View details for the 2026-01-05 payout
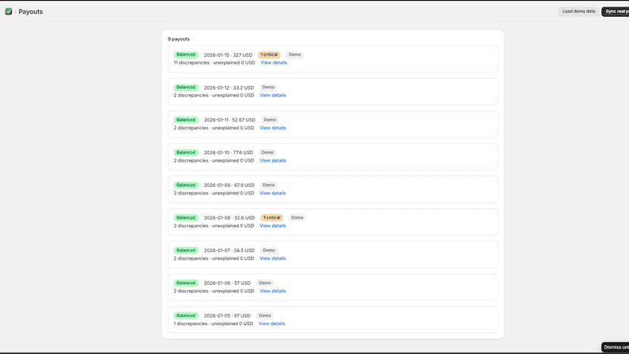This screenshot has width=629, height=354. pos(271,324)
